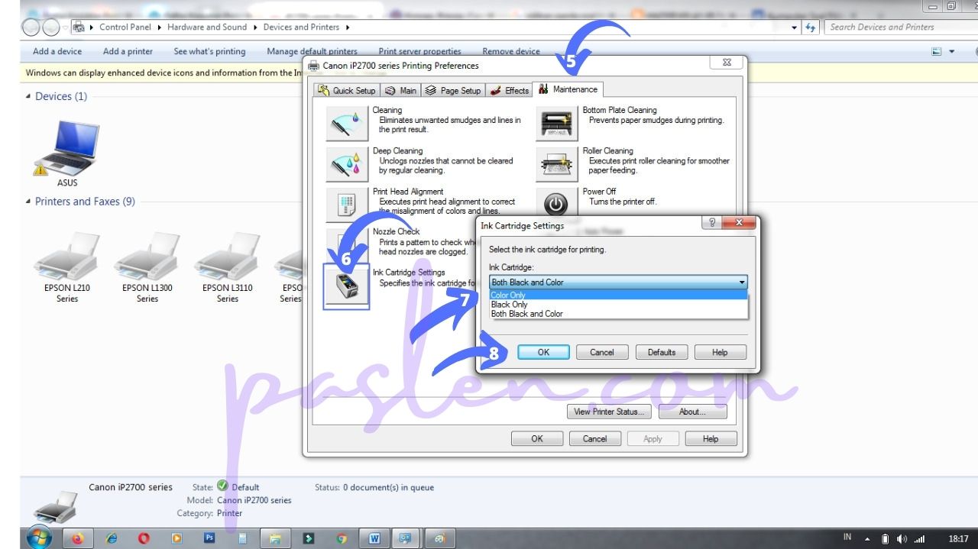Choose Color Only from the list
Image resolution: width=978 pixels, height=549 pixels.
pyautogui.click(x=618, y=295)
